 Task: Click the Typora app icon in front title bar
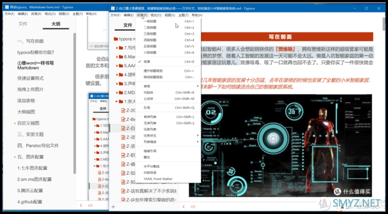point(113,8)
